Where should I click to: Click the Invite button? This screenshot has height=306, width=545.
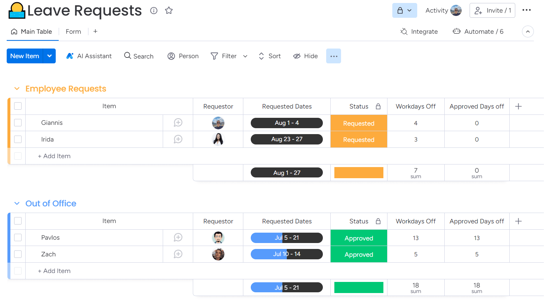pyautogui.click(x=492, y=10)
